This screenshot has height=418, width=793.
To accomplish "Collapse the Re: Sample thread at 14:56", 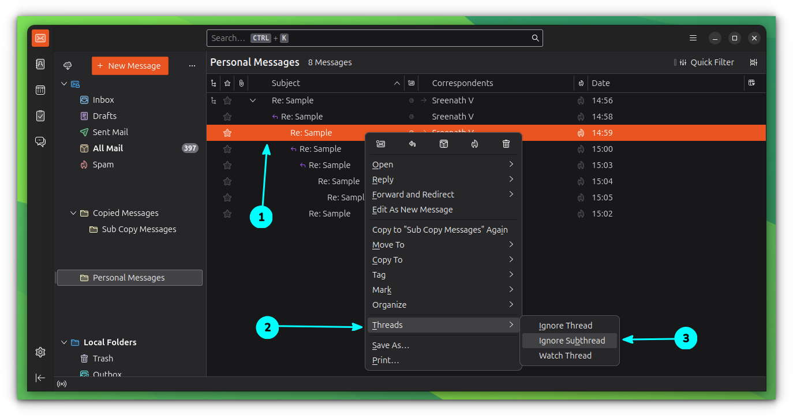I will point(253,100).
